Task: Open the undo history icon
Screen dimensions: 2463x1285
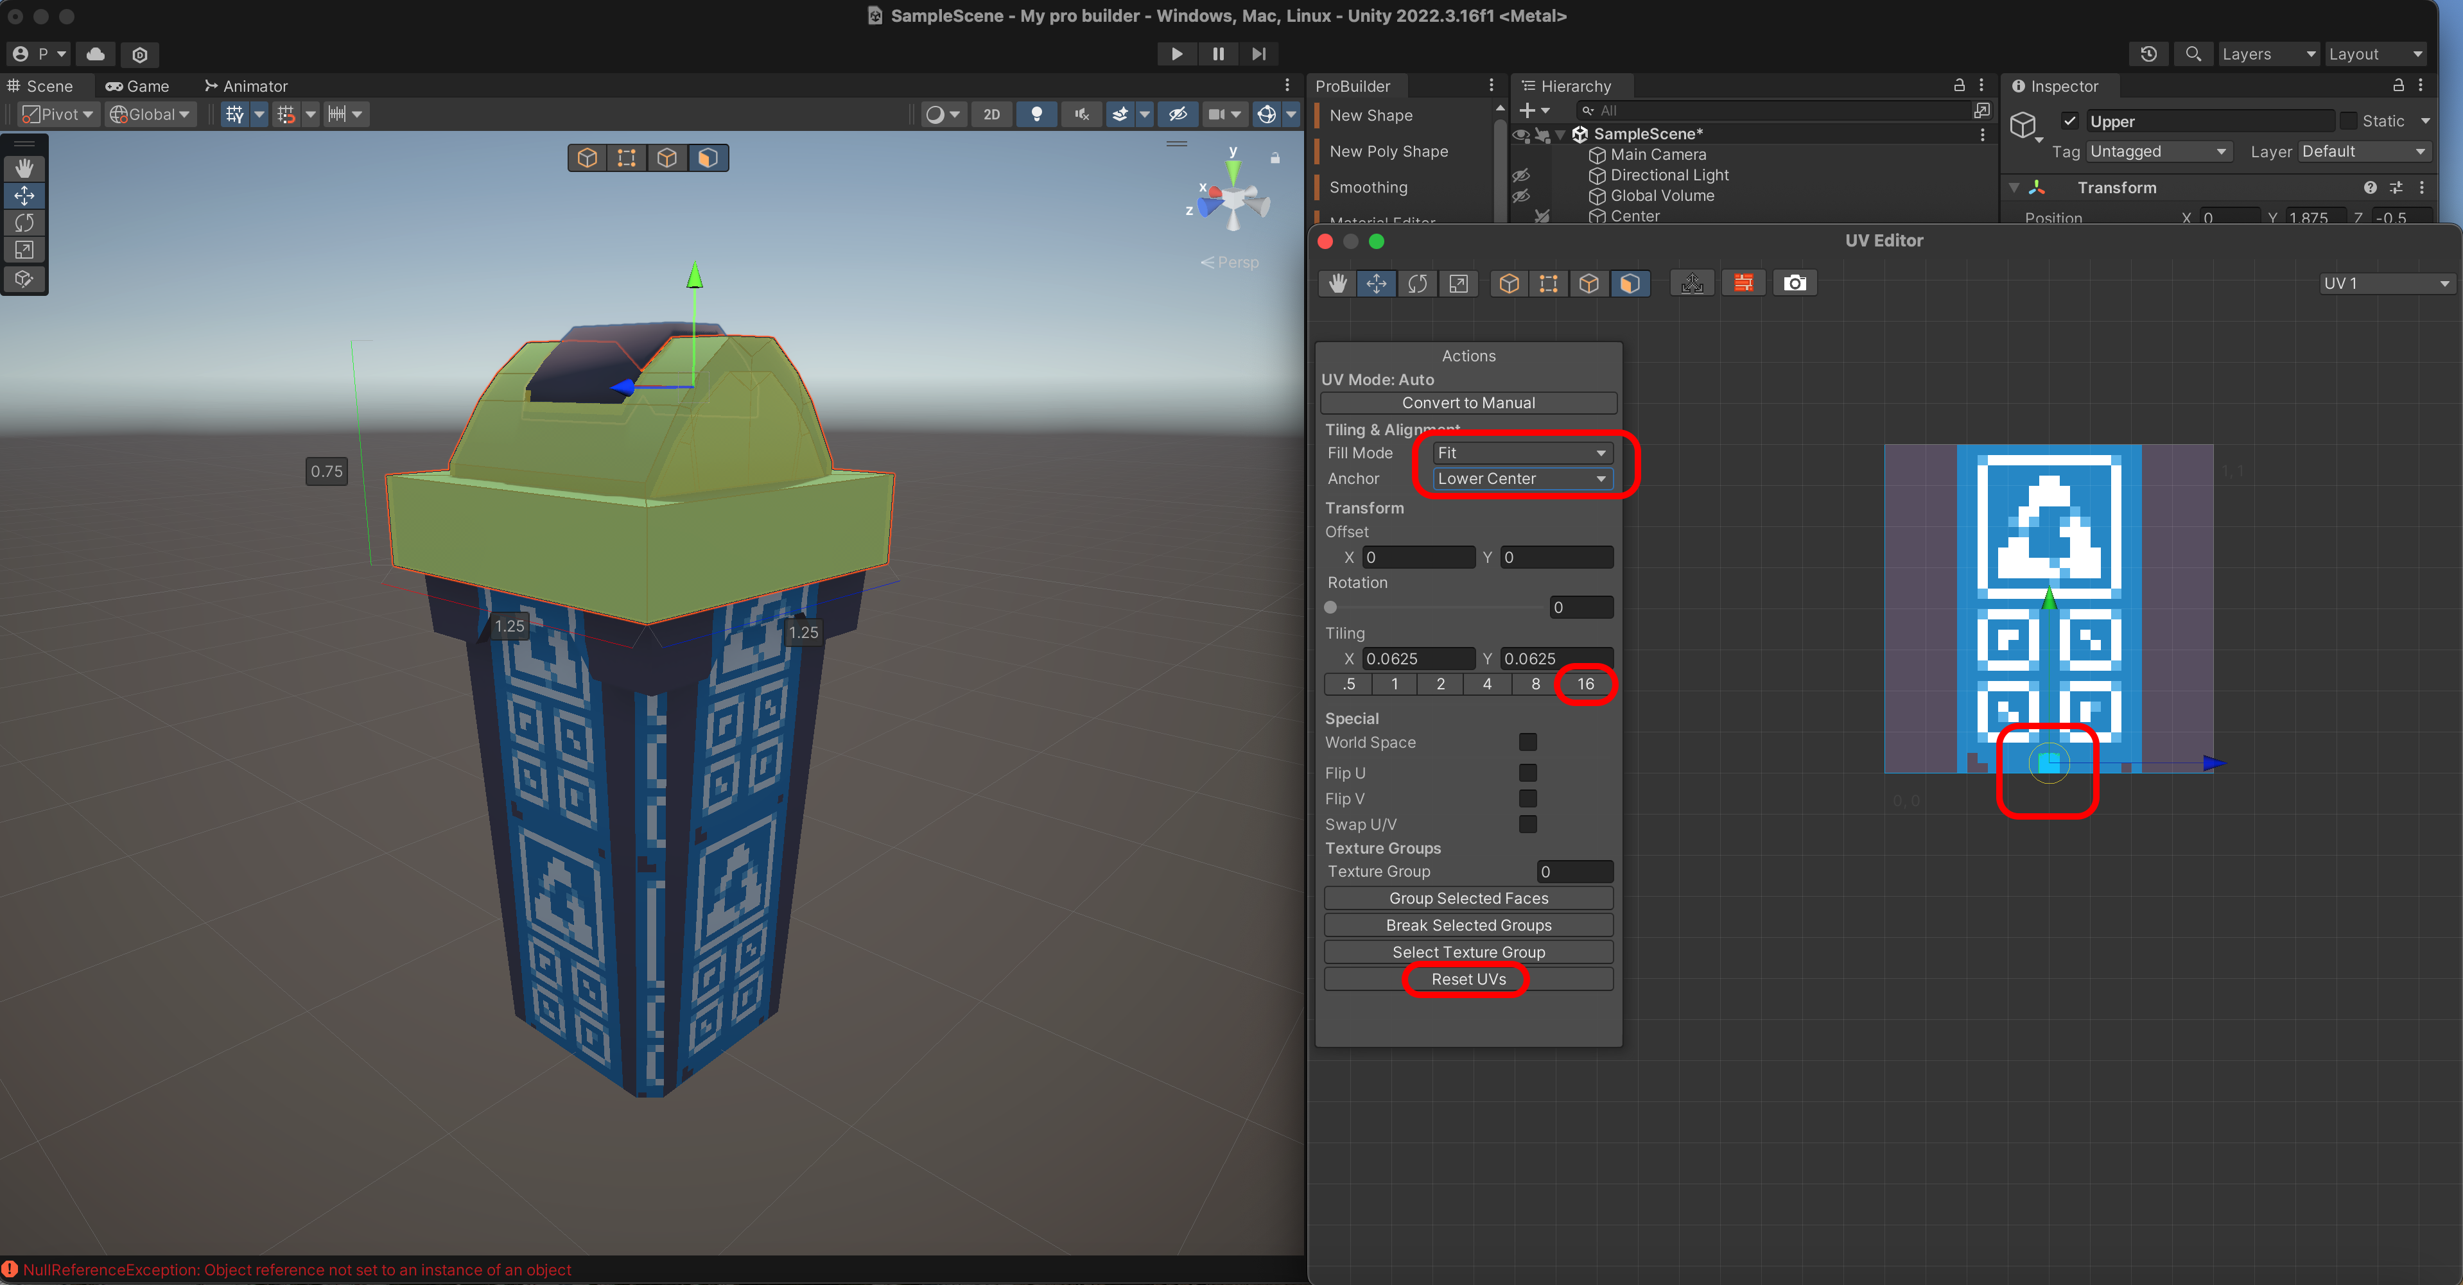Action: [2148, 53]
